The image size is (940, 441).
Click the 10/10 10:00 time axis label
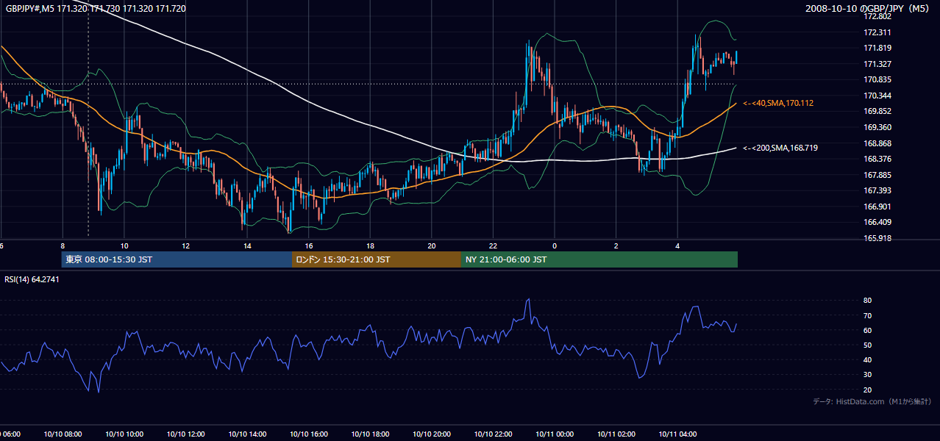[124, 434]
